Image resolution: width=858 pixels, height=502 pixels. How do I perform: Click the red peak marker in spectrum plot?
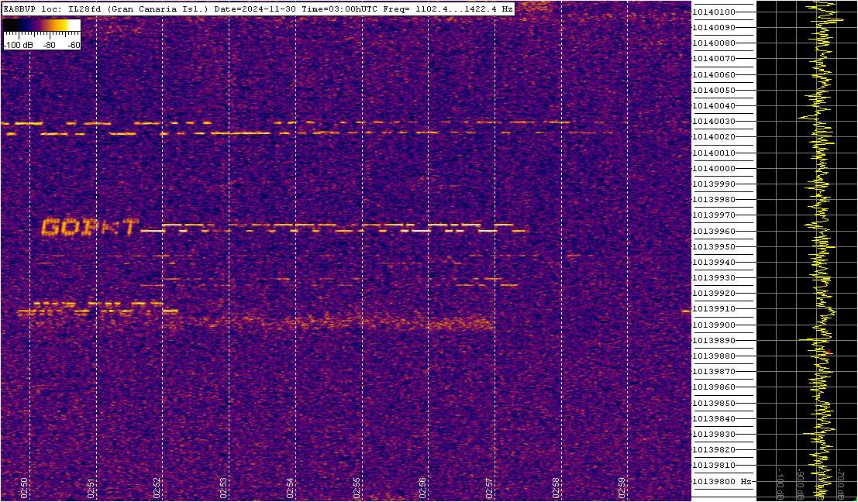(x=829, y=352)
